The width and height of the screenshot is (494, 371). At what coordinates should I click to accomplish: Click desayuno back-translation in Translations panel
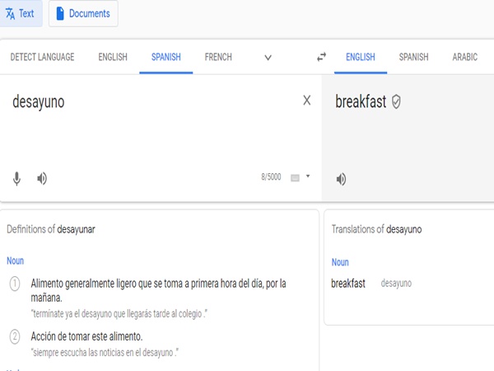coord(396,284)
